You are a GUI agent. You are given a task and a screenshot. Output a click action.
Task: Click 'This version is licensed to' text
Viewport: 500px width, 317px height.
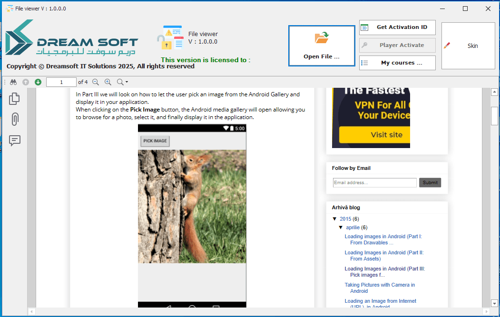click(x=206, y=60)
